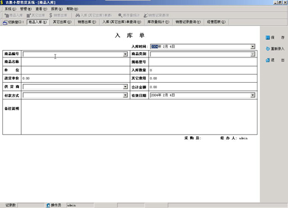The height and width of the screenshot is (208, 288).
Task: Click the 销售记录查询 toolbar icon
Action: coord(146,16)
